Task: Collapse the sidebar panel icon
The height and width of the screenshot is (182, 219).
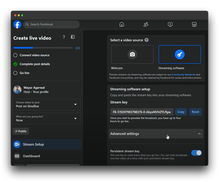Action: [x=73, y=37]
